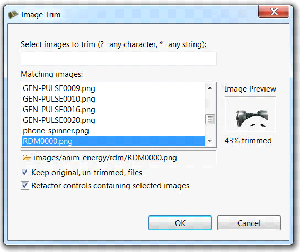Screen dimensions: 300x252
Task: Click the scroll-down arrow of the image list
Action: coord(210,141)
